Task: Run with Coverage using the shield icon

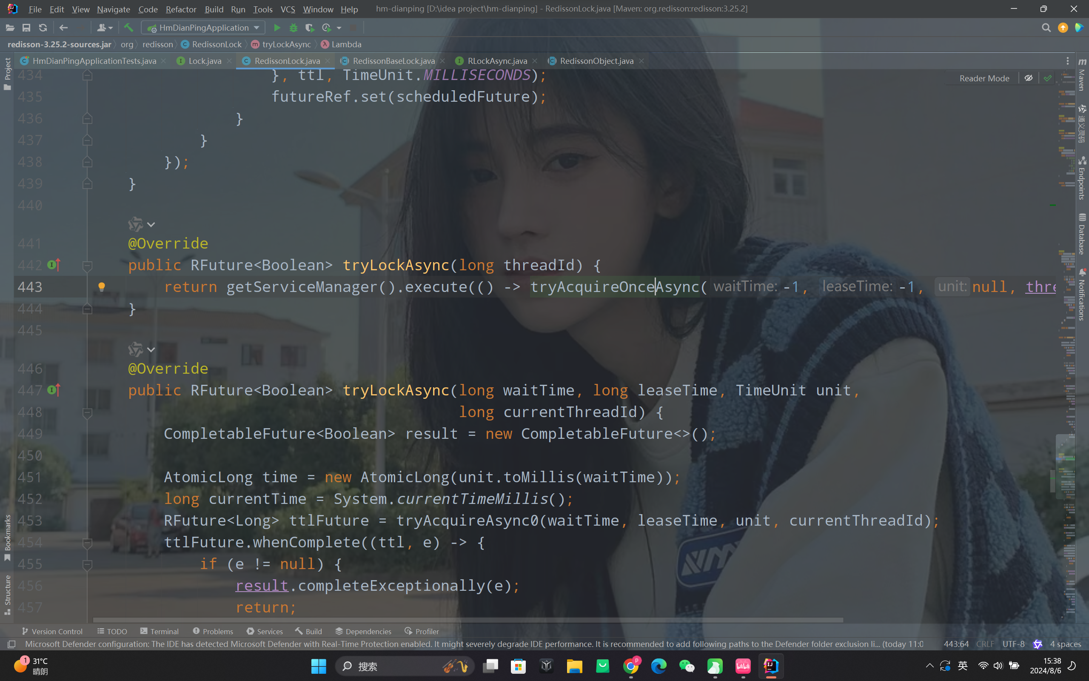Action: pos(309,28)
